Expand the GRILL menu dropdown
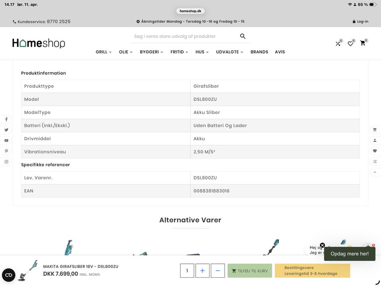381x286 pixels. (x=104, y=52)
